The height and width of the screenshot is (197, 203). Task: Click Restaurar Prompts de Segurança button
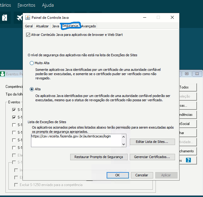(99, 157)
